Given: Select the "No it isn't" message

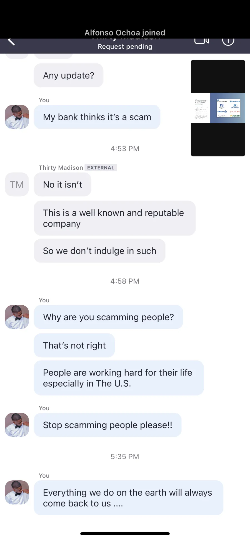Looking at the screenshot, I should [x=62, y=184].
